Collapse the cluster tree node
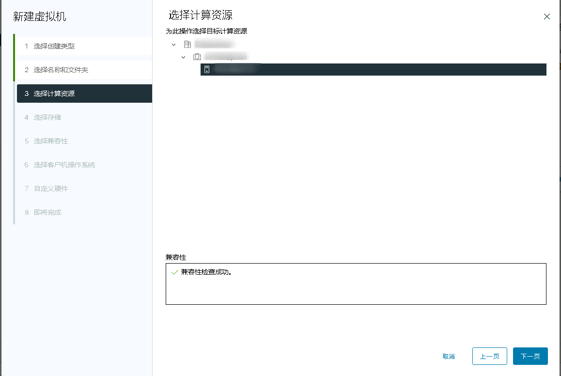 (x=183, y=57)
